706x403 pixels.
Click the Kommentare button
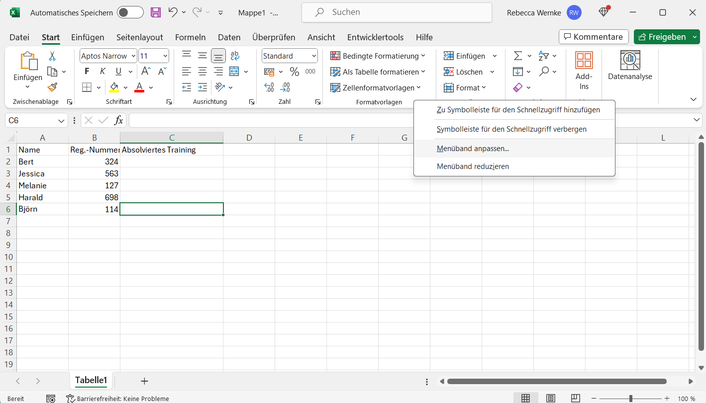(593, 37)
